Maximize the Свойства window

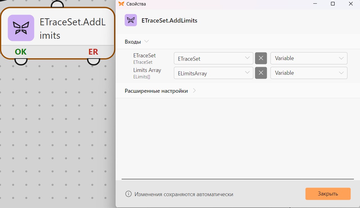(x=333, y=4)
